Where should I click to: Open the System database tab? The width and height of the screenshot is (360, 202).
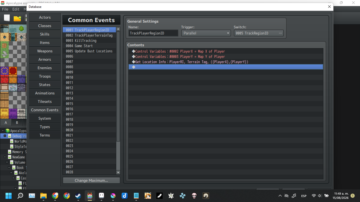(x=45, y=118)
